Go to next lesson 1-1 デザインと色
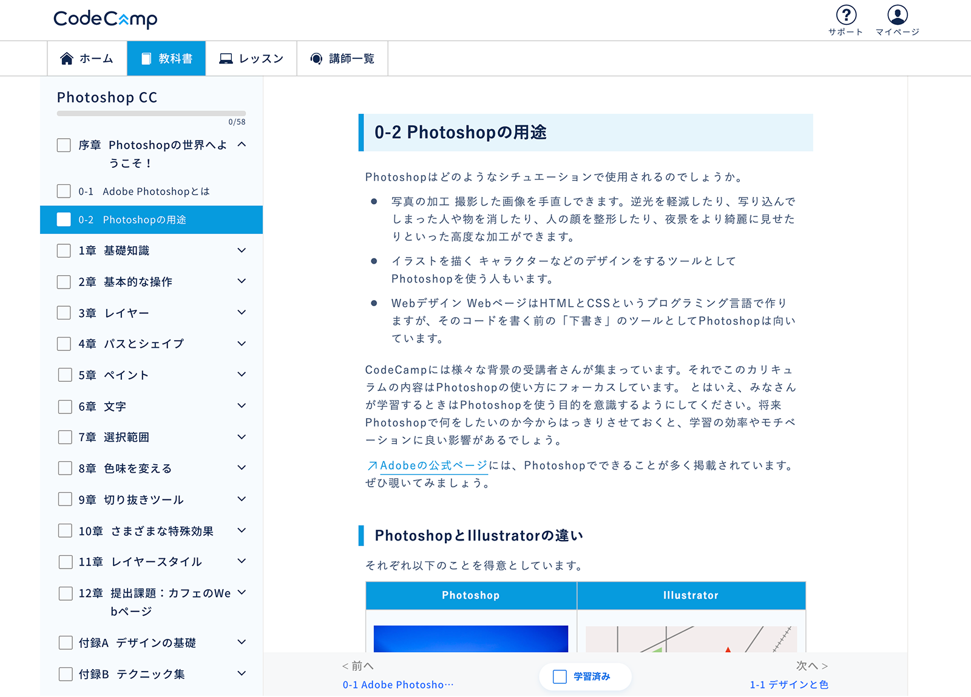The width and height of the screenshot is (971, 697). coord(789,684)
